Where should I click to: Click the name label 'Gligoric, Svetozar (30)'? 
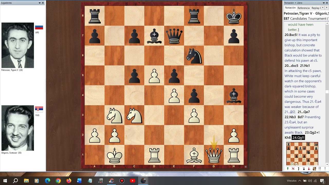(x=11, y=153)
